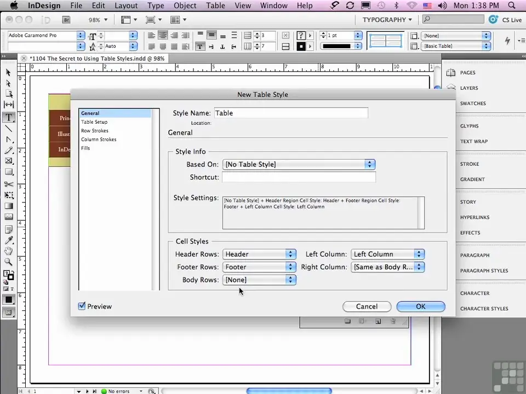Open the Based On dropdown
This screenshot has height=394, width=526.
tap(299, 164)
